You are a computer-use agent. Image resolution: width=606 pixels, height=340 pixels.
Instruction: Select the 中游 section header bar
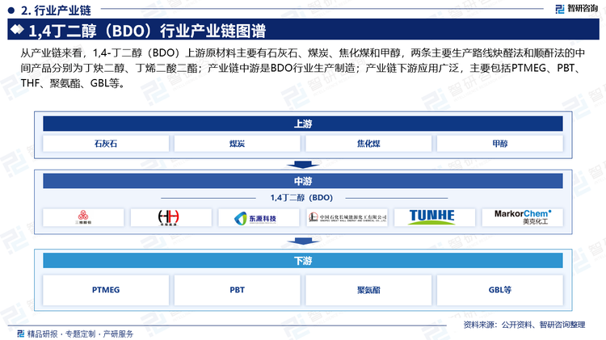pyautogui.click(x=303, y=181)
